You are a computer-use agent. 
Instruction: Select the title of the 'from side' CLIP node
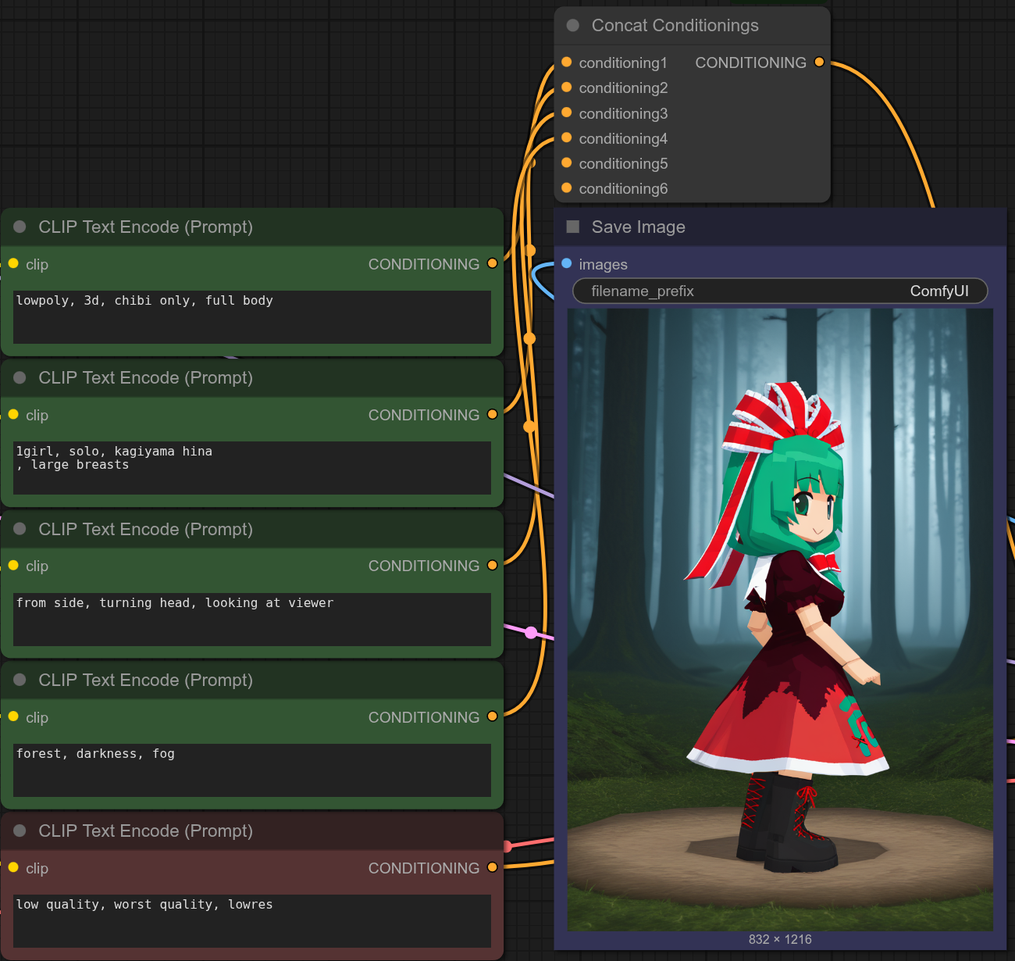tap(146, 529)
